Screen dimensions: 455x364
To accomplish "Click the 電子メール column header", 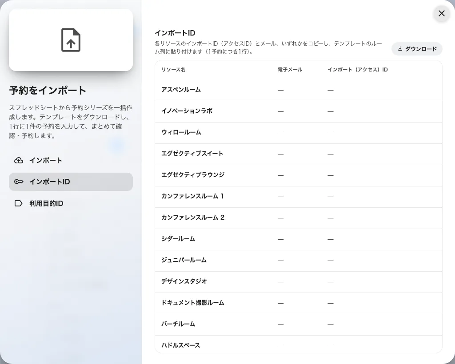I will tap(290, 70).
